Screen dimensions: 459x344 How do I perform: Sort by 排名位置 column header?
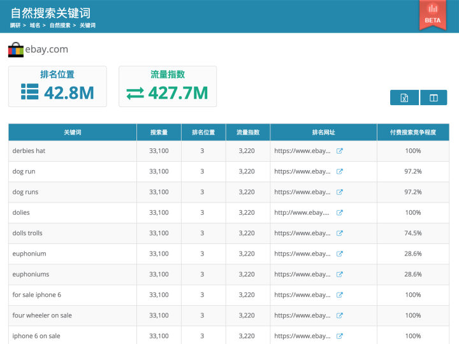(x=203, y=133)
